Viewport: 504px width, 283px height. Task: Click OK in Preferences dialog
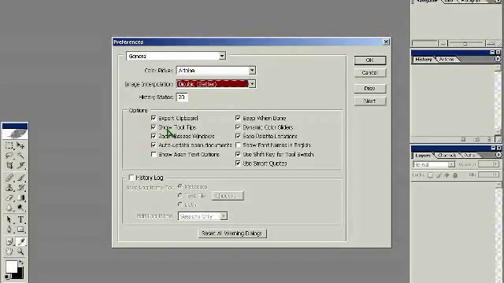coord(370,61)
